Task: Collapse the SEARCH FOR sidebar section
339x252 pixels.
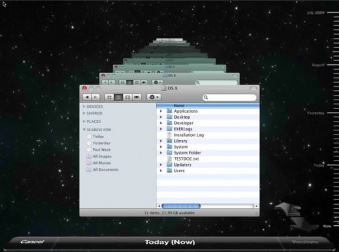Action: pyautogui.click(x=84, y=130)
